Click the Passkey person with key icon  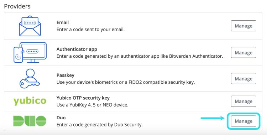pyautogui.click(x=30, y=79)
